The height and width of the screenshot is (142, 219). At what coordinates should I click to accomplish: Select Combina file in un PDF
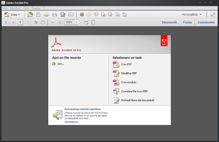[130, 91]
